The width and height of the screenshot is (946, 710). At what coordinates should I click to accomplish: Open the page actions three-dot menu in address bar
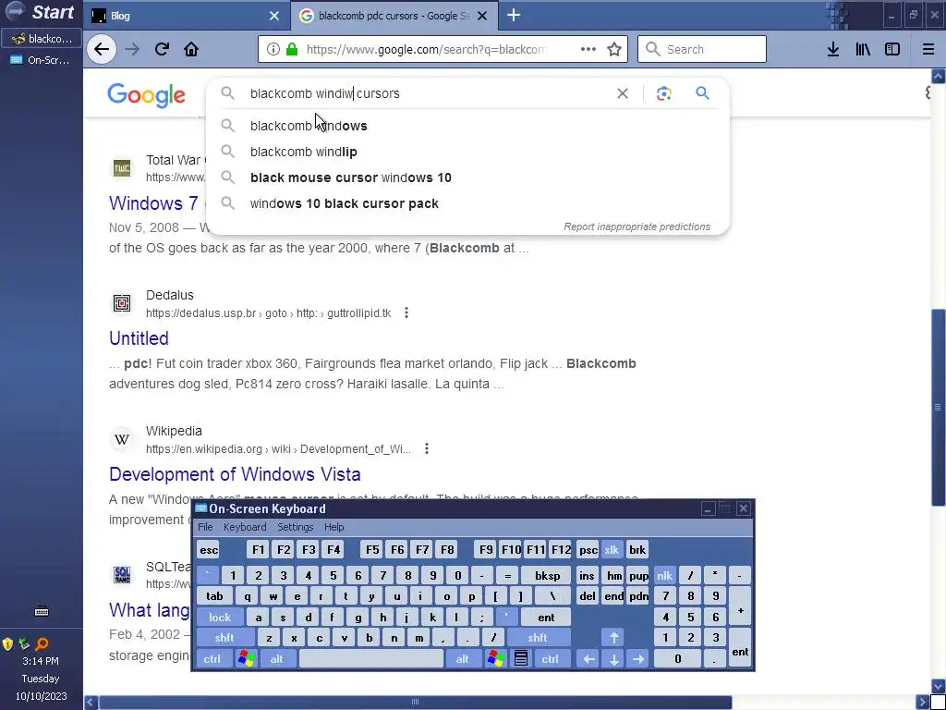[x=588, y=49]
